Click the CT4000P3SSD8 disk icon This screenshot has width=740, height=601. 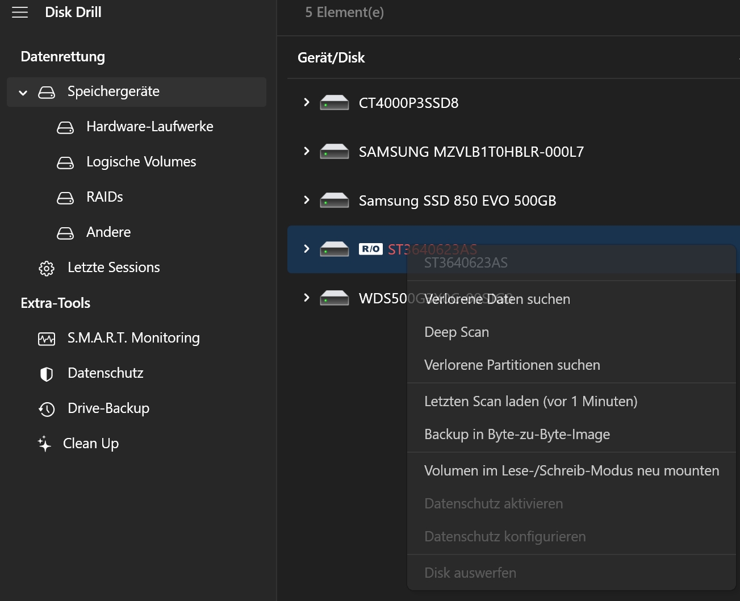click(335, 103)
